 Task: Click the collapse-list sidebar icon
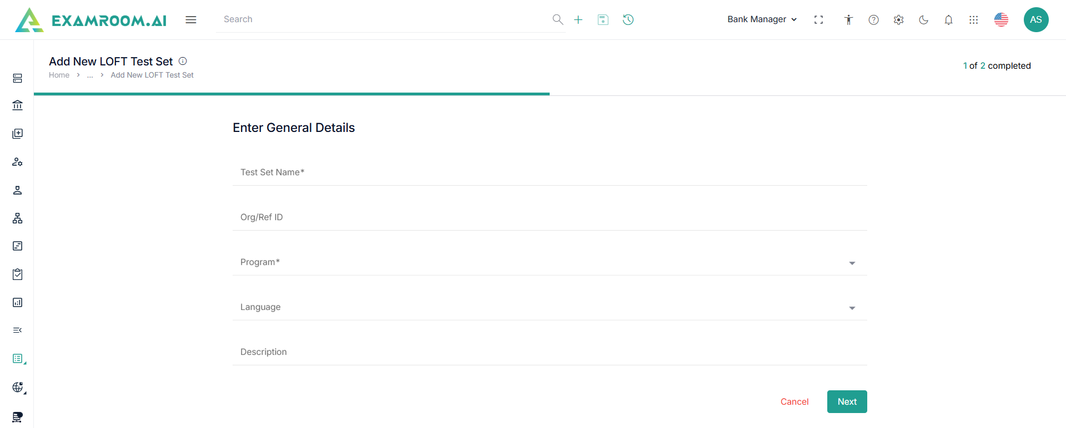coord(18,330)
